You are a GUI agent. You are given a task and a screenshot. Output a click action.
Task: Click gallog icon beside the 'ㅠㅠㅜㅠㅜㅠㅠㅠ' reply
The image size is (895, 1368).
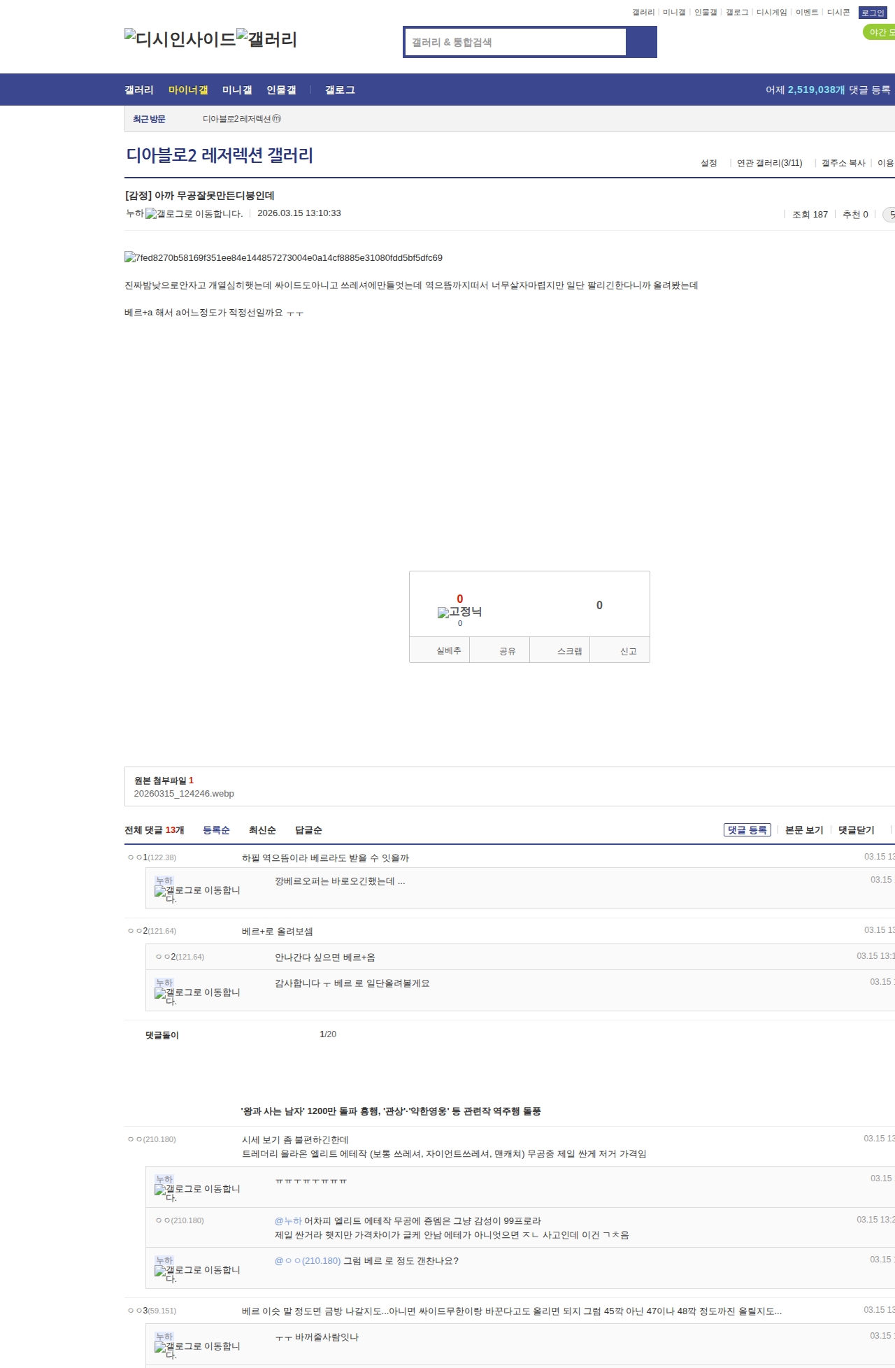[197, 1192]
